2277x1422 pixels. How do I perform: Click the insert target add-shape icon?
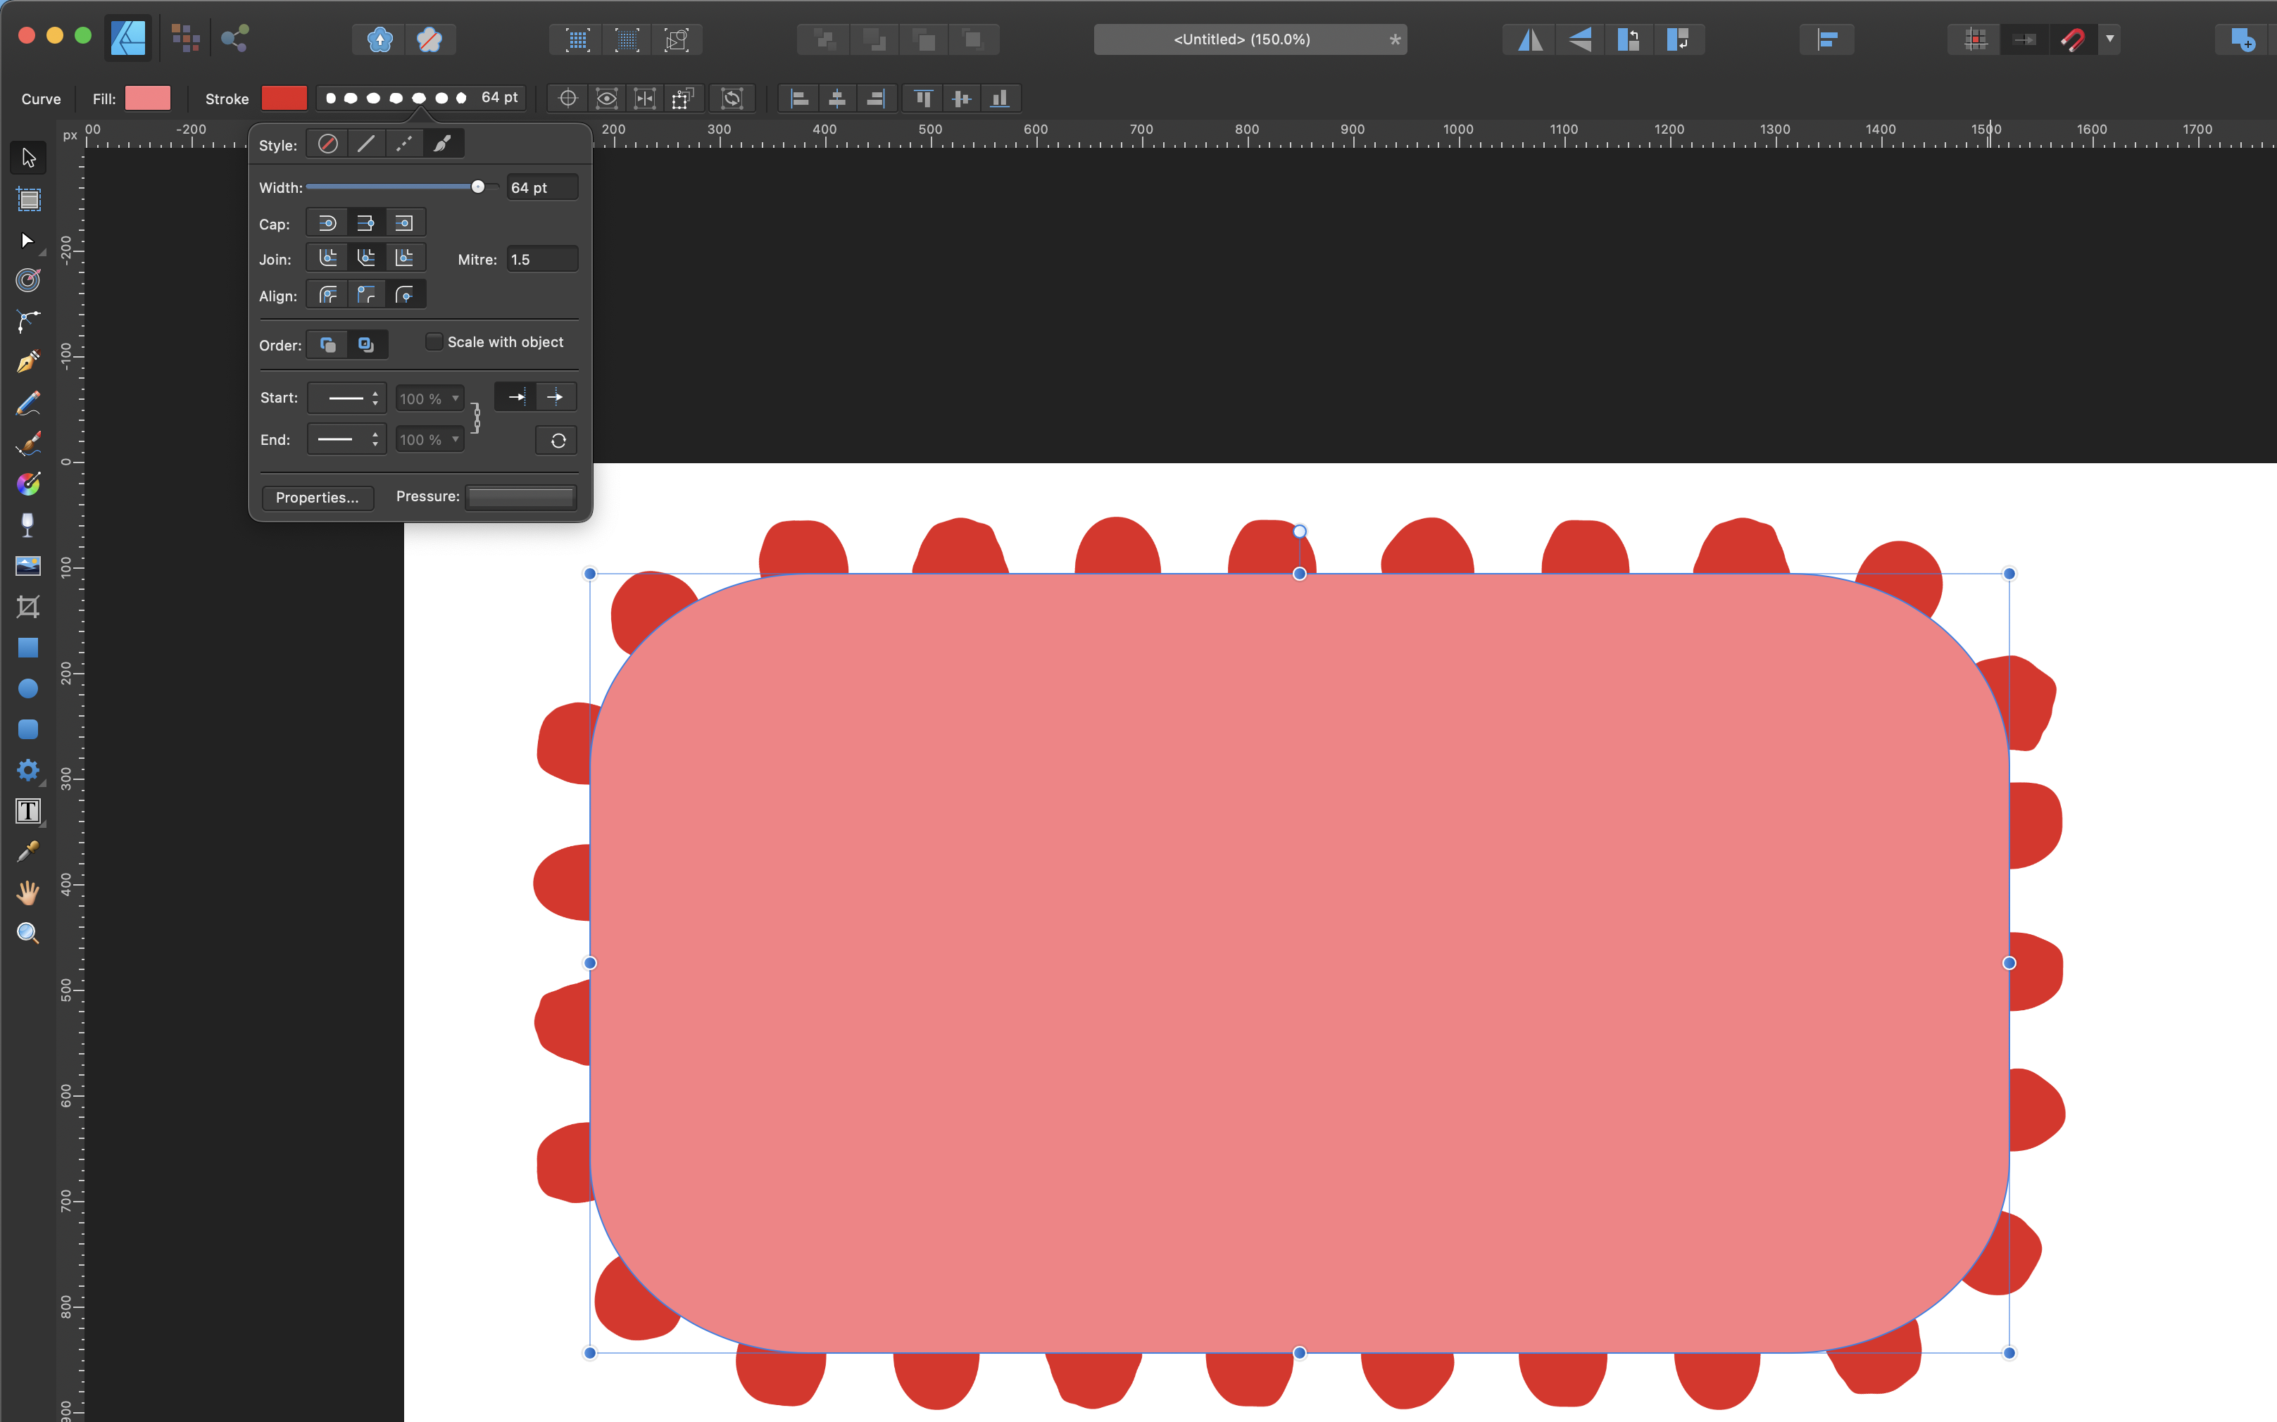coord(2242,39)
